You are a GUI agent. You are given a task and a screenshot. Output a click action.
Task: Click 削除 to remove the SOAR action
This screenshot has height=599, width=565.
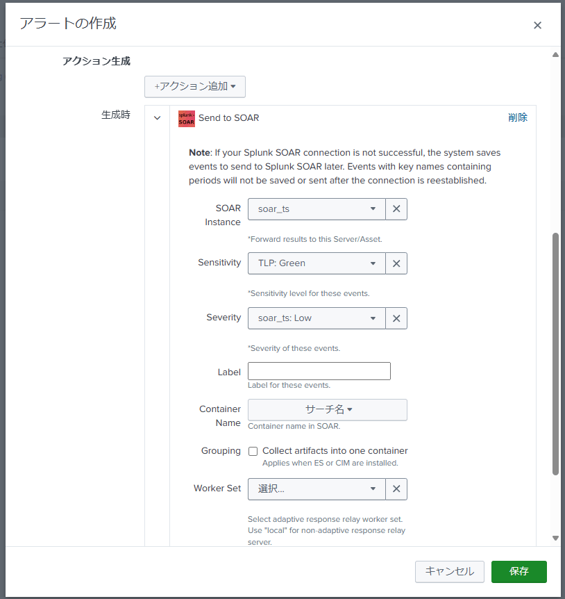click(518, 117)
